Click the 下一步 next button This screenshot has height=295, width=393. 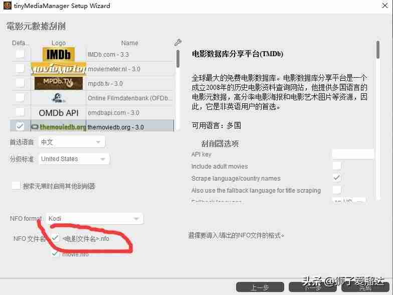click(313, 287)
